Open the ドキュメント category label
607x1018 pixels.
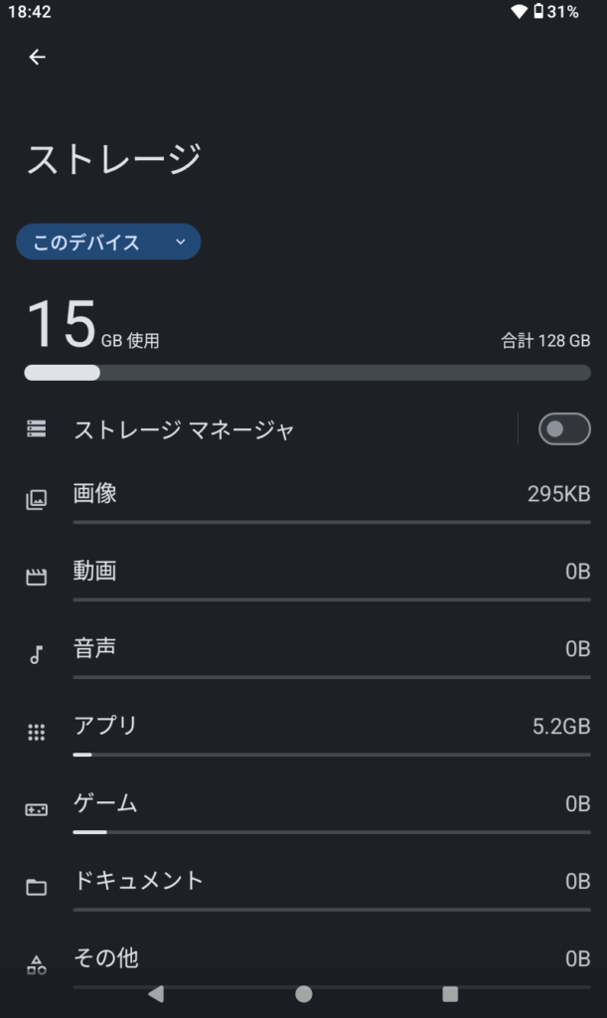point(139,881)
